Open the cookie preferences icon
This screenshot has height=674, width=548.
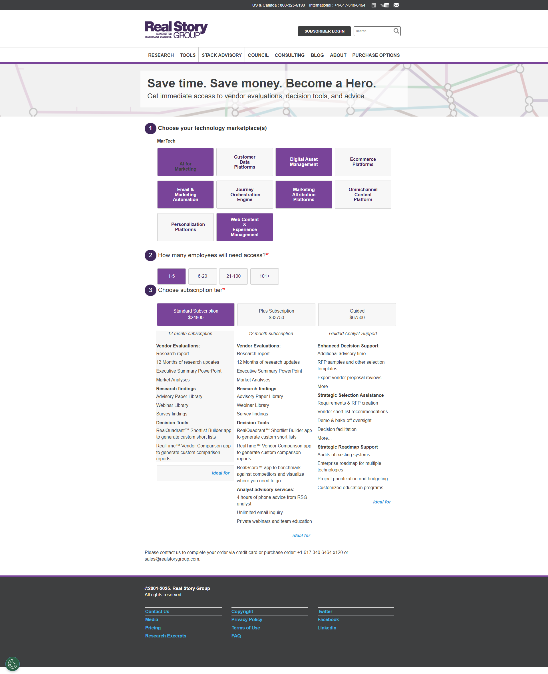point(13,664)
